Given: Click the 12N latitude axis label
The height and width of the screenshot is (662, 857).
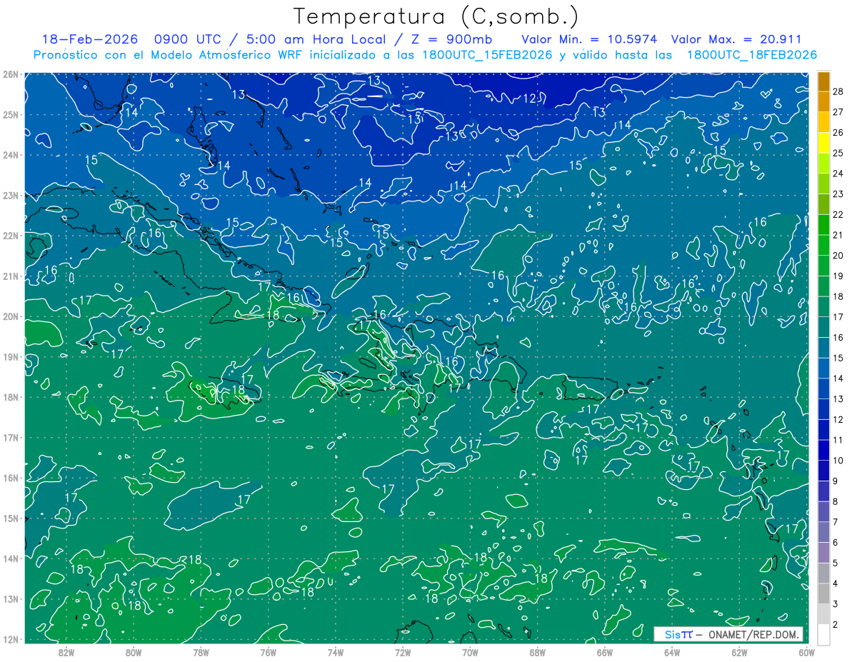Looking at the screenshot, I should (10, 639).
